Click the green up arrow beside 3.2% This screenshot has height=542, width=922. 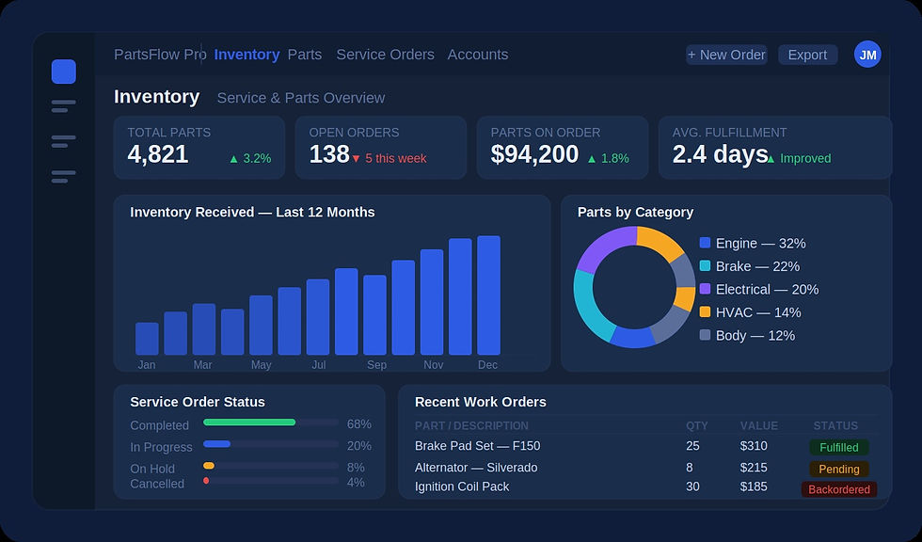[x=234, y=159]
